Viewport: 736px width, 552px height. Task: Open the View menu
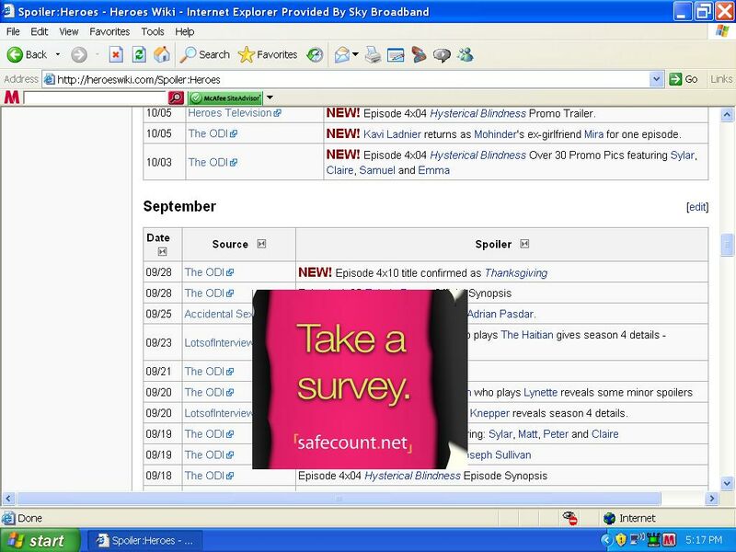68,31
